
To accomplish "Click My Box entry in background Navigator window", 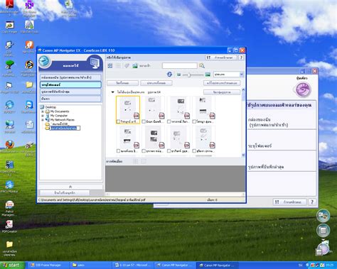I will coord(282,122).
